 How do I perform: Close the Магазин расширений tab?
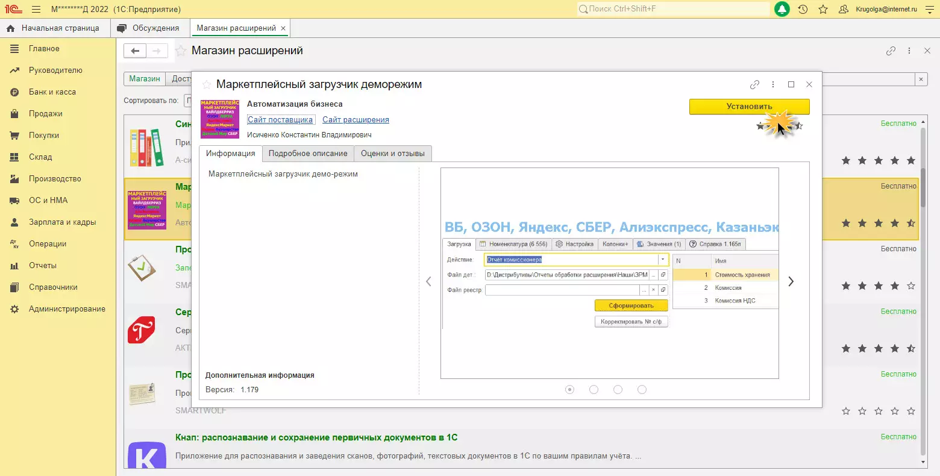[x=283, y=28]
